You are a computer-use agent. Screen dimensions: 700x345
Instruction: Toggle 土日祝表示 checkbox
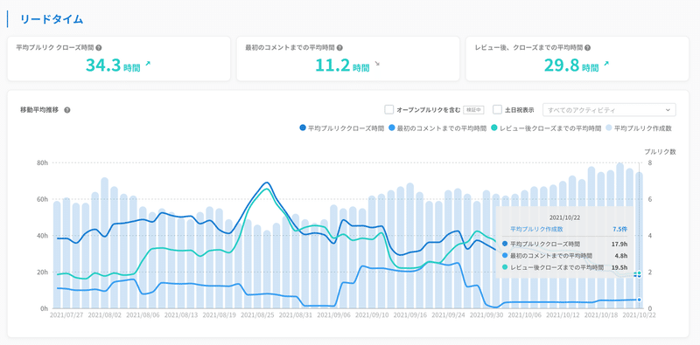point(498,110)
